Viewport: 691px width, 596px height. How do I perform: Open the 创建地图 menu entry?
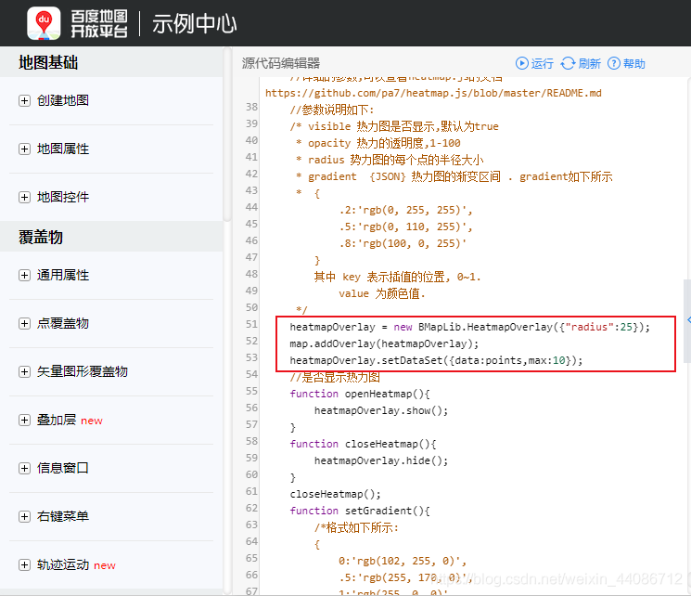click(x=62, y=100)
